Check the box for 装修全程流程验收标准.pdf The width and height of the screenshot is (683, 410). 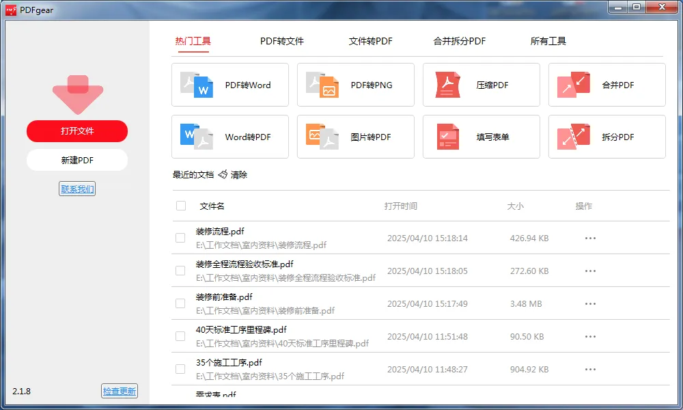pyautogui.click(x=180, y=271)
